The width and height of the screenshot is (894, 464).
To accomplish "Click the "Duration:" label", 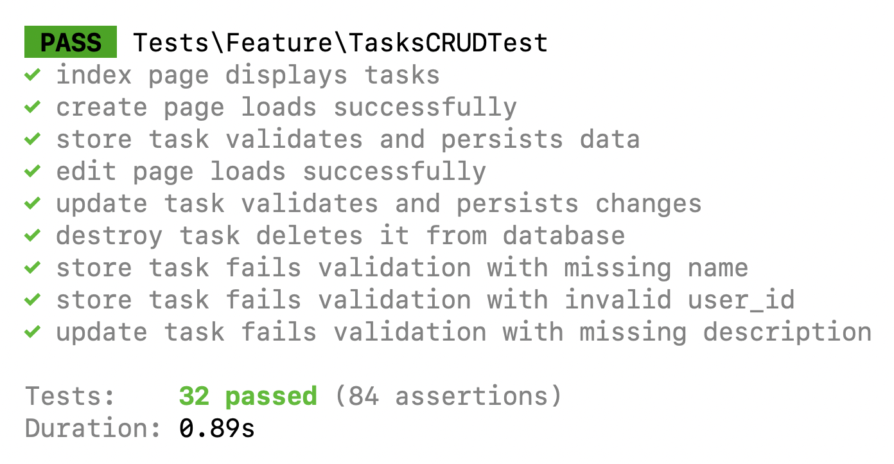I will click(94, 428).
